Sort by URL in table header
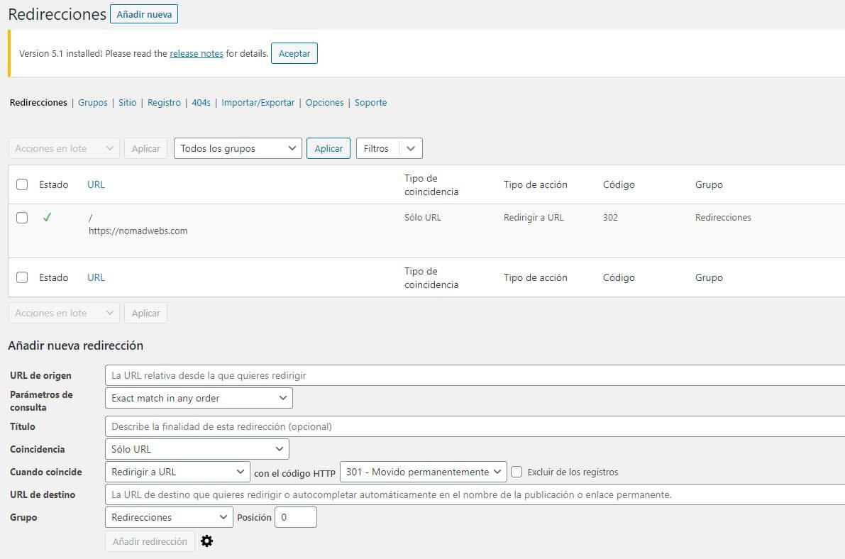This screenshot has width=845, height=559. [x=96, y=184]
